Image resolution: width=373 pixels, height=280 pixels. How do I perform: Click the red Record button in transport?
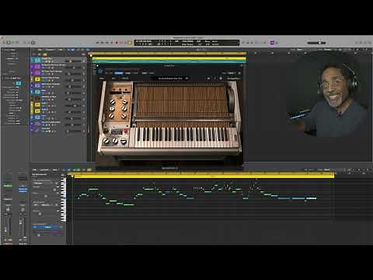(x=117, y=43)
